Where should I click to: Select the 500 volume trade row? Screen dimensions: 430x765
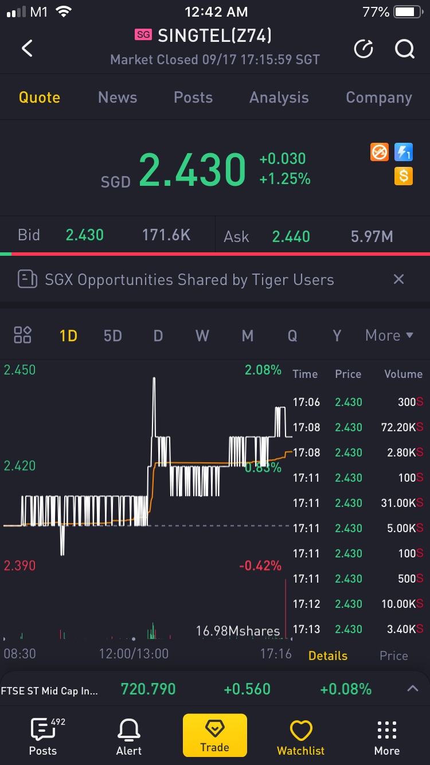pos(358,579)
